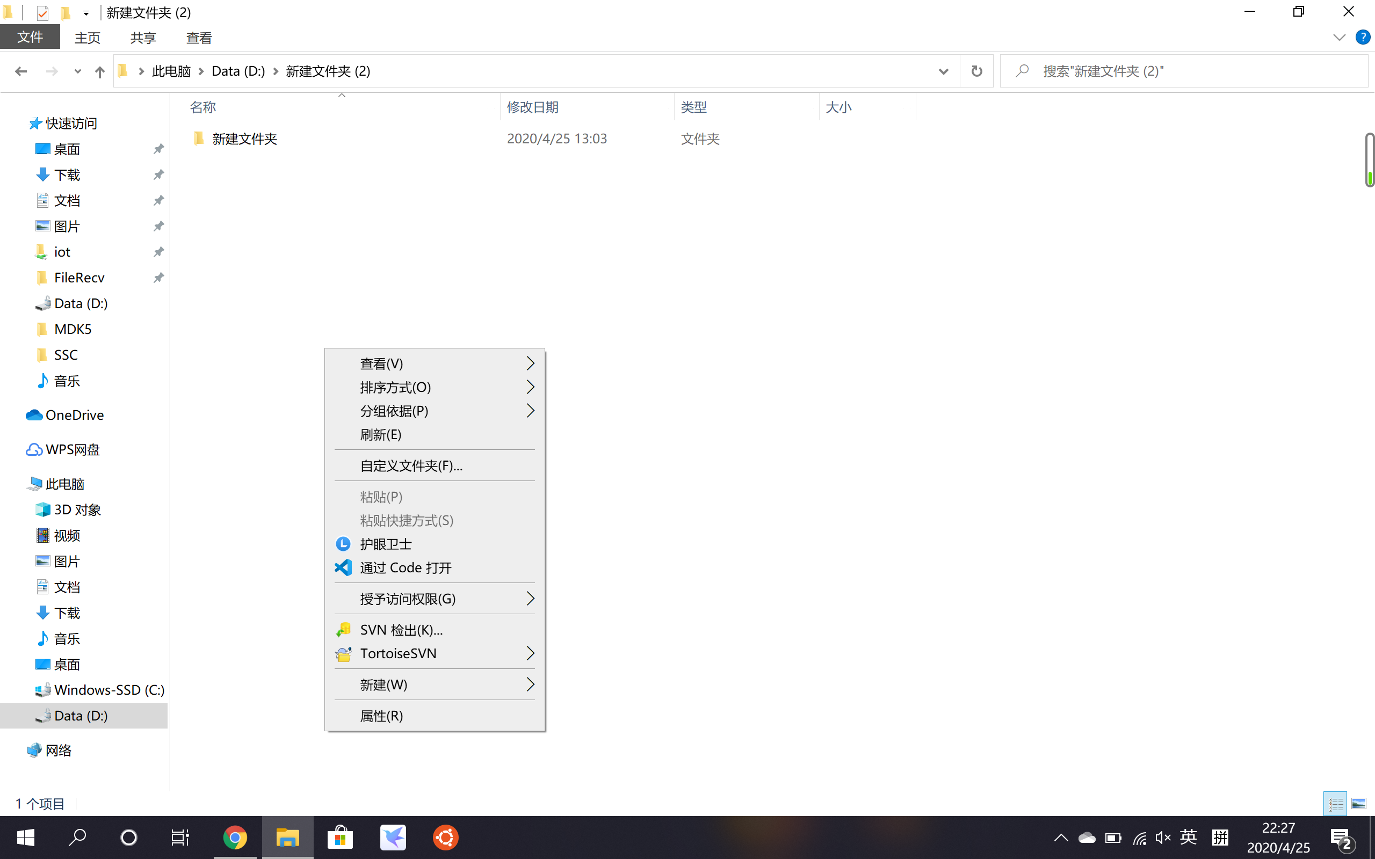The height and width of the screenshot is (859, 1375).
Task: Unpin 图片 from quick access
Action: tap(158, 225)
